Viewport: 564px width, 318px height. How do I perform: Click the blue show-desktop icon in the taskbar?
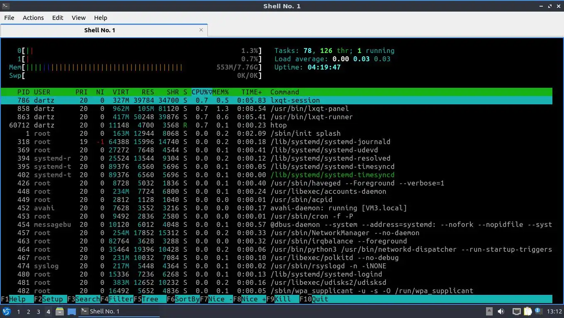pos(71,311)
